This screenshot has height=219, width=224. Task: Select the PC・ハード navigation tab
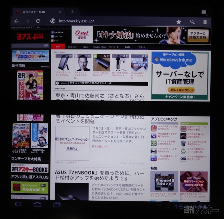(113, 47)
